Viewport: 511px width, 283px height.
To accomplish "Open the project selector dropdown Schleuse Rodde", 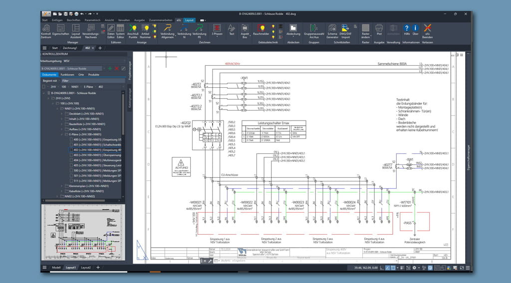I will tap(103, 68).
